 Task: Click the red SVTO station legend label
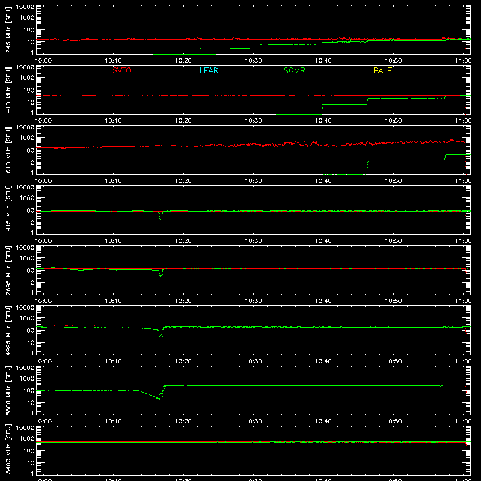pos(122,70)
